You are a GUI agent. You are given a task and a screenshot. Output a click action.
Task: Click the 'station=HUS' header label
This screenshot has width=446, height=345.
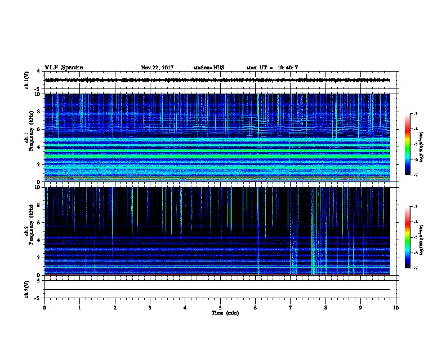coord(209,68)
